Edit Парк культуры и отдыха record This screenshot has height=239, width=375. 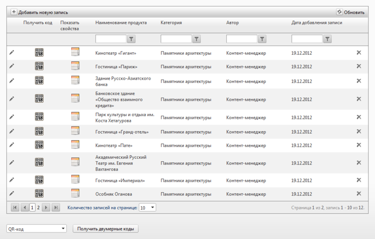(x=12, y=117)
